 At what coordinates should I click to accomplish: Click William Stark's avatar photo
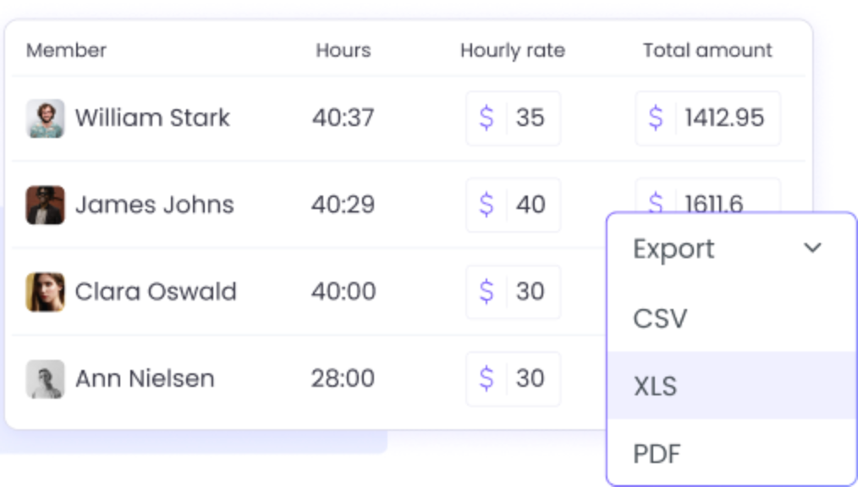tap(45, 119)
